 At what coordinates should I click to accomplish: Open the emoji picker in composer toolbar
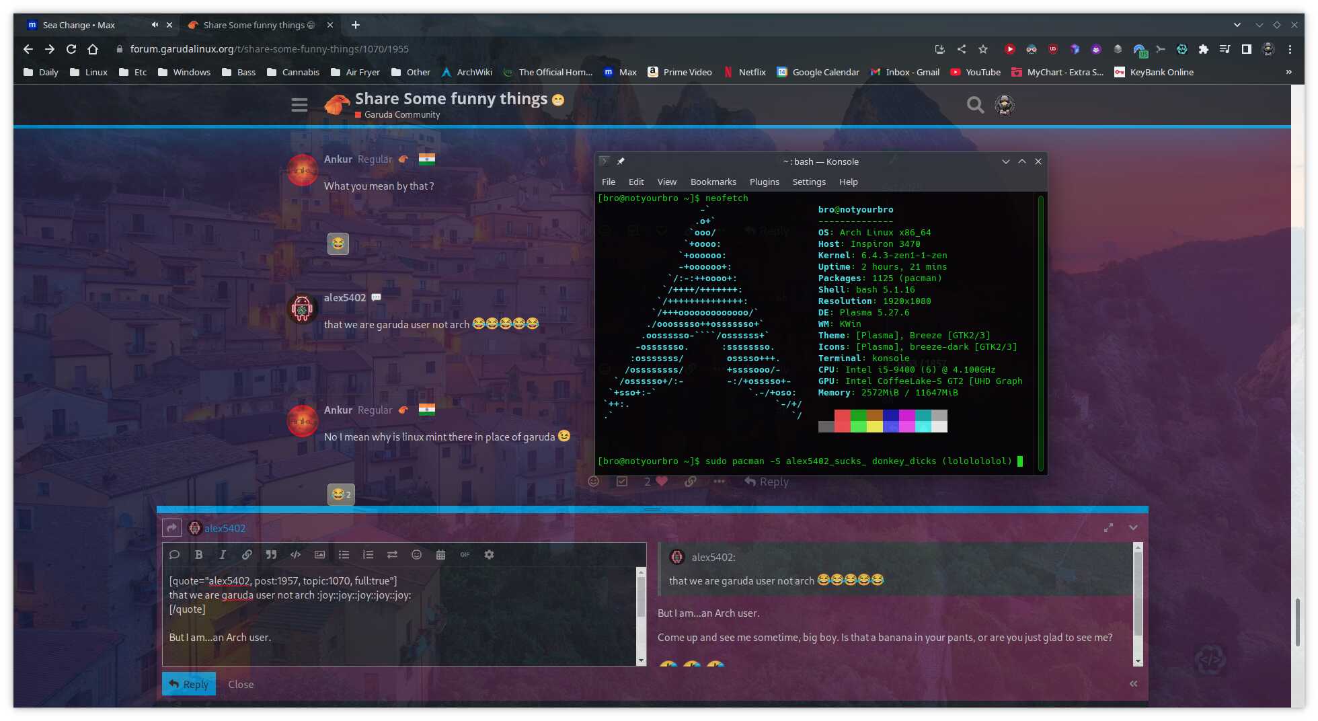(x=416, y=555)
